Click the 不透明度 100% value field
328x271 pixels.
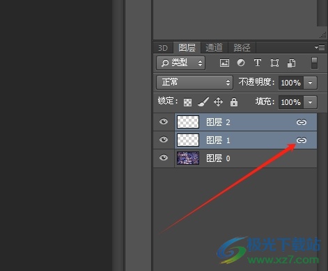click(x=291, y=83)
